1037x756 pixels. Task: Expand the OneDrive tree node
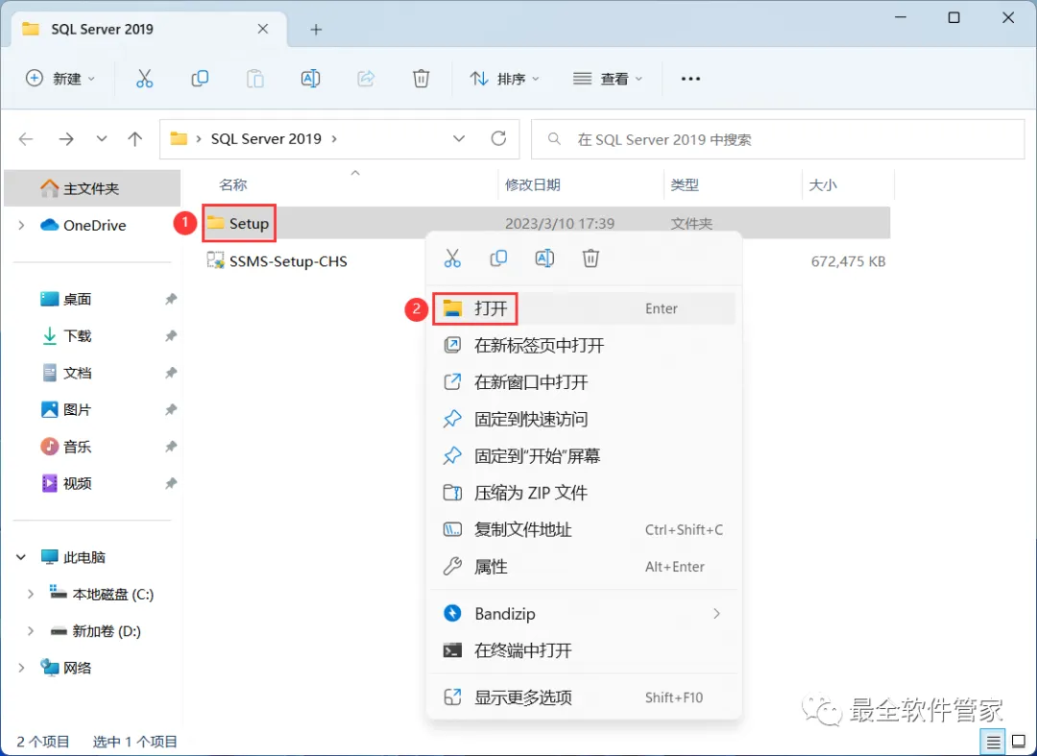(x=21, y=226)
